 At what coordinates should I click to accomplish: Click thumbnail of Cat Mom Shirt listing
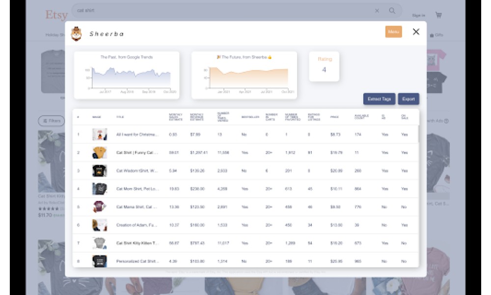click(x=100, y=189)
